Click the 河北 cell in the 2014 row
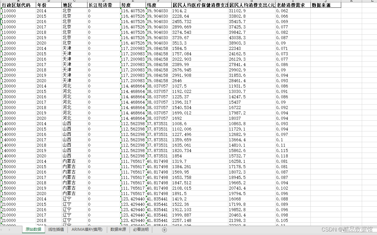Image resolution: width=377 pixels, height=235 pixels. (74, 86)
